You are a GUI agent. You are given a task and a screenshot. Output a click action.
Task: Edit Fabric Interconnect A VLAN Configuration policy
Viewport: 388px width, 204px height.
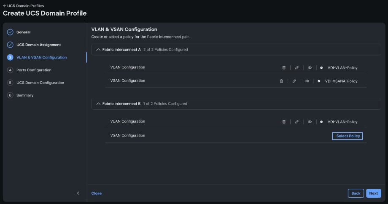tap(296, 67)
